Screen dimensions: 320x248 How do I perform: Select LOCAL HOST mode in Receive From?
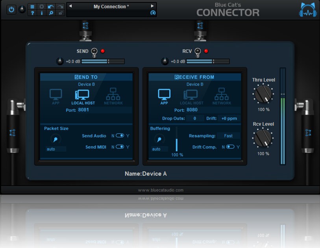pos(191,97)
